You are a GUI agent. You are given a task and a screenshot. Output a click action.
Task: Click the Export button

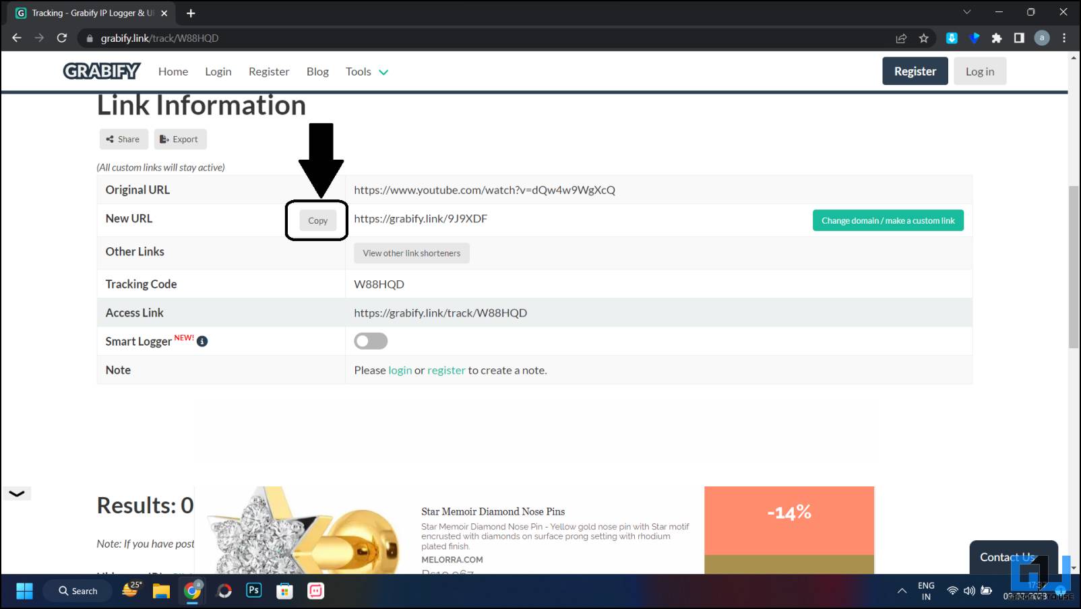tap(180, 139)
